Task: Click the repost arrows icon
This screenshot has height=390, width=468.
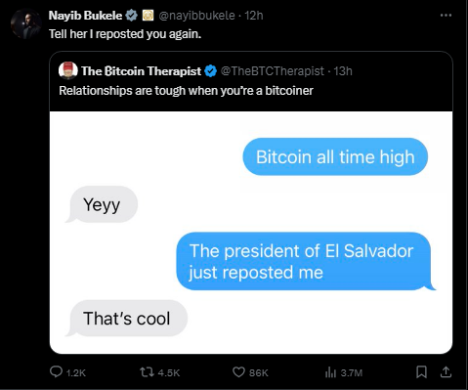Action: (147, 372)
